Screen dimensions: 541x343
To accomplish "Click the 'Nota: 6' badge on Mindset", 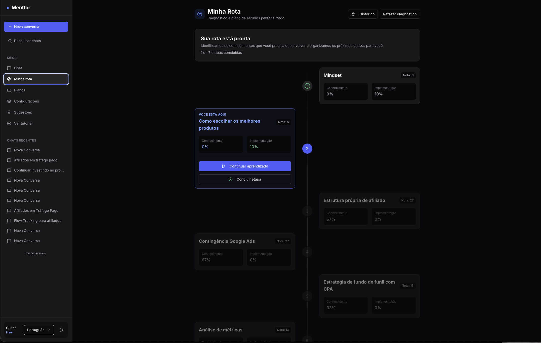I will (408, 75).
